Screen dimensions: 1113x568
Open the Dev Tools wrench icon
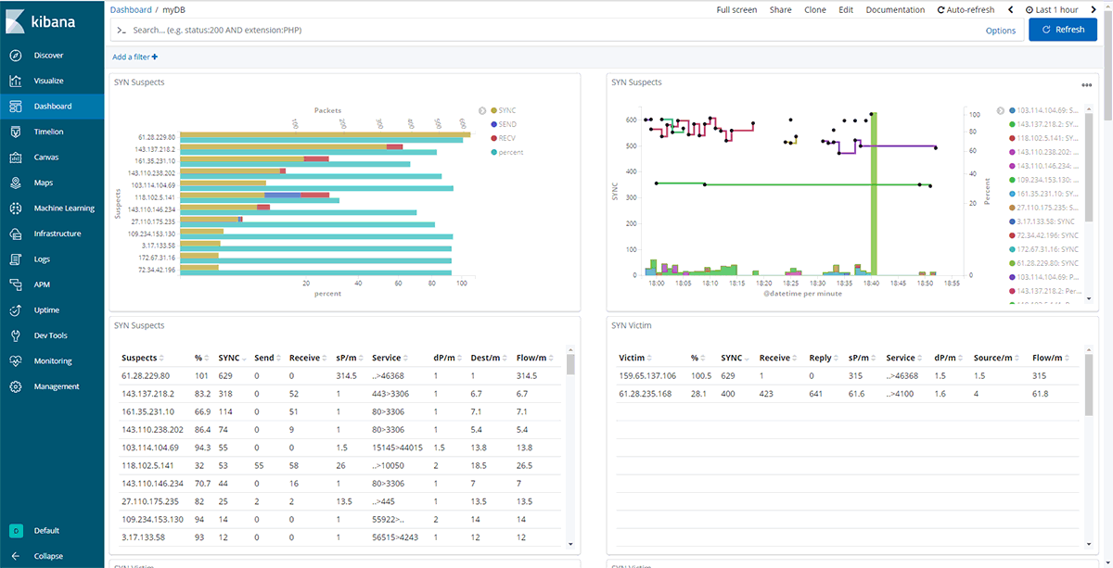point(16,335)
